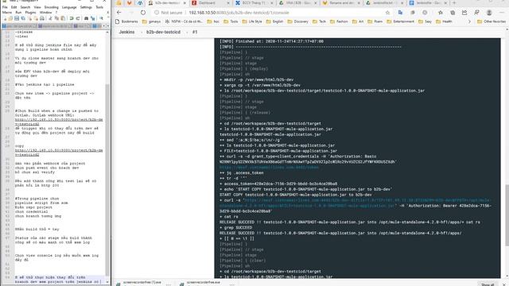Click the #1 build breadcrumb link
The width and height of the screenshot is (509, 286).
tap(195, 32)
